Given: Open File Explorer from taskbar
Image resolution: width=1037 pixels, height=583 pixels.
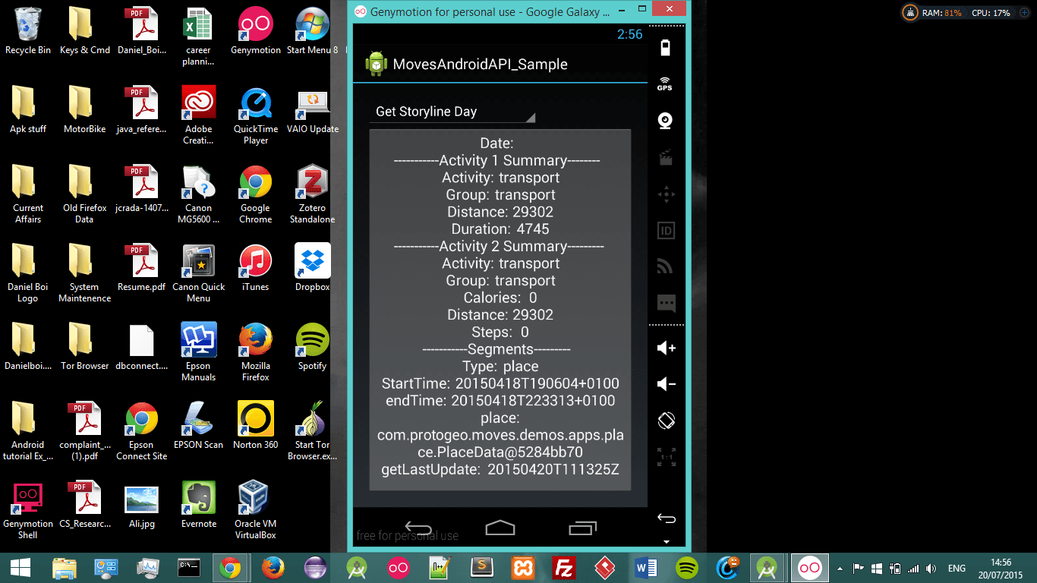Looking at the screenshot, I should click(65, 568).
